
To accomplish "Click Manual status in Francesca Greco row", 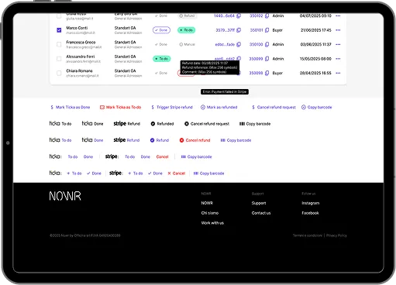I will 187,44.
